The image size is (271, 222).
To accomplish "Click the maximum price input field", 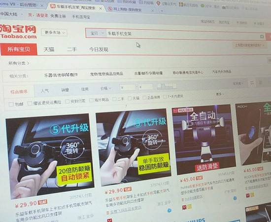I will (146, 87).
